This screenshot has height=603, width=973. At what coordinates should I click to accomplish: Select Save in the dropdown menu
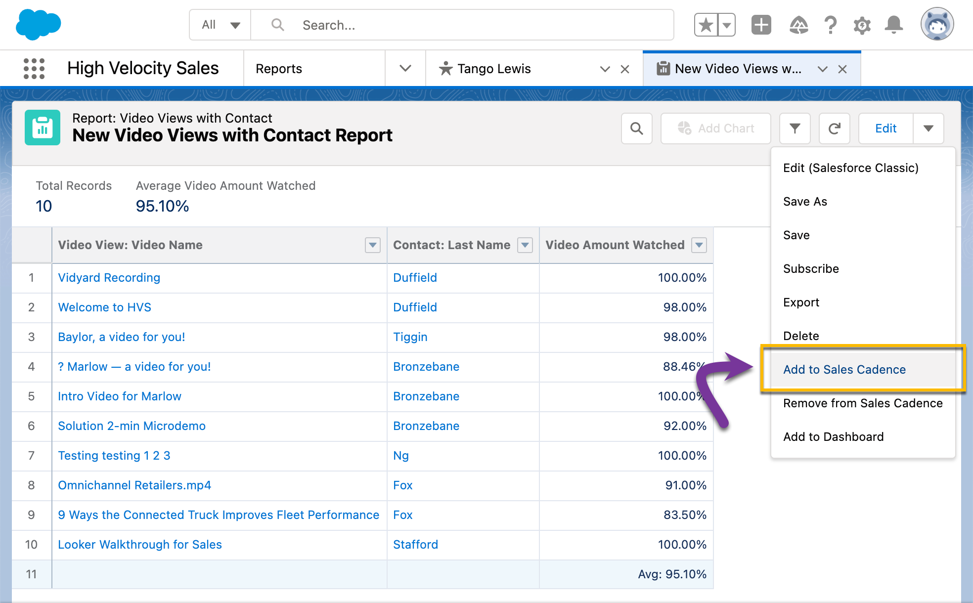[x=863, y=235]
